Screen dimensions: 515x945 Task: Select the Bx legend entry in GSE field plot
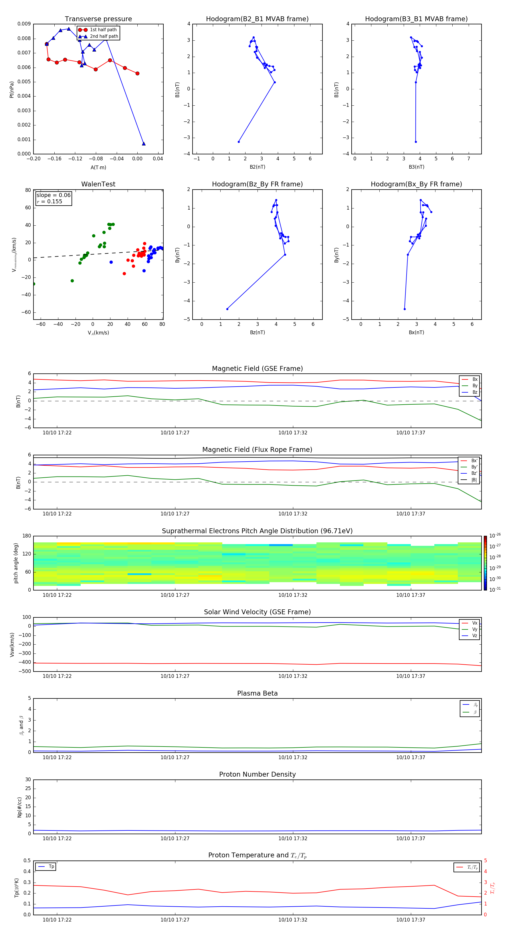tap(470, 379)
